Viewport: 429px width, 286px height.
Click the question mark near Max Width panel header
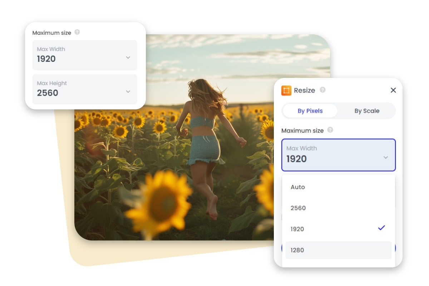point(77,32)
